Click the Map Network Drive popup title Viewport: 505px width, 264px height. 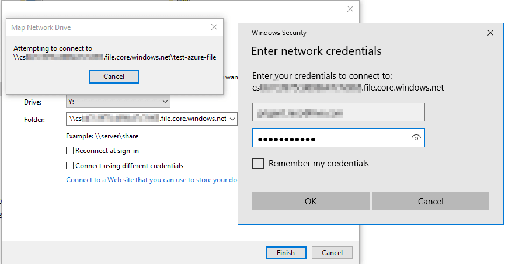click(x=41, y=27)
